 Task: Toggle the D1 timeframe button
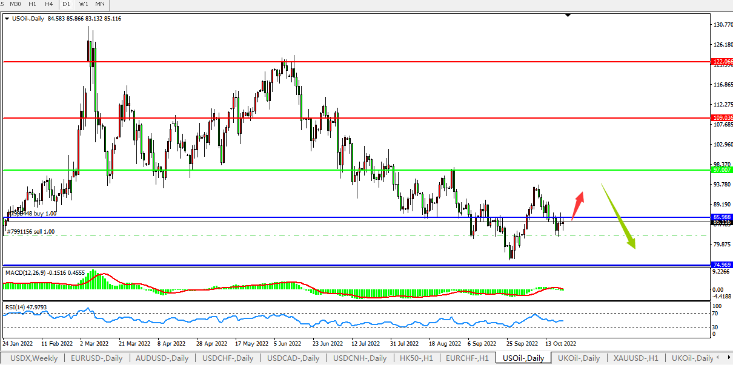point(67,4)
